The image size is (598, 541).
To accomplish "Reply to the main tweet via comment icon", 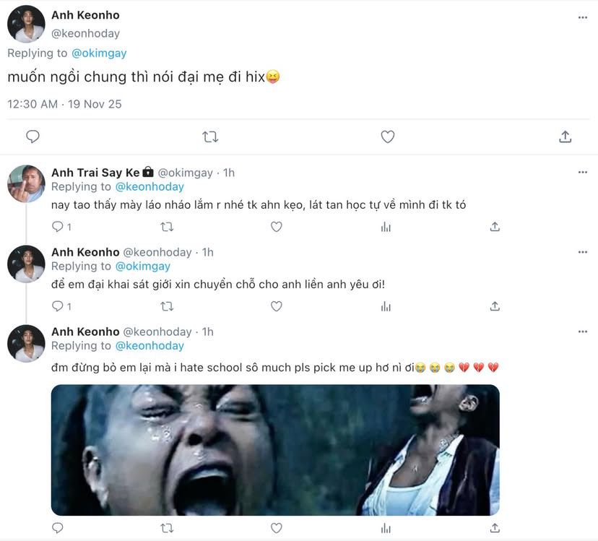I will pyautogui.click(x=32, y=137).
